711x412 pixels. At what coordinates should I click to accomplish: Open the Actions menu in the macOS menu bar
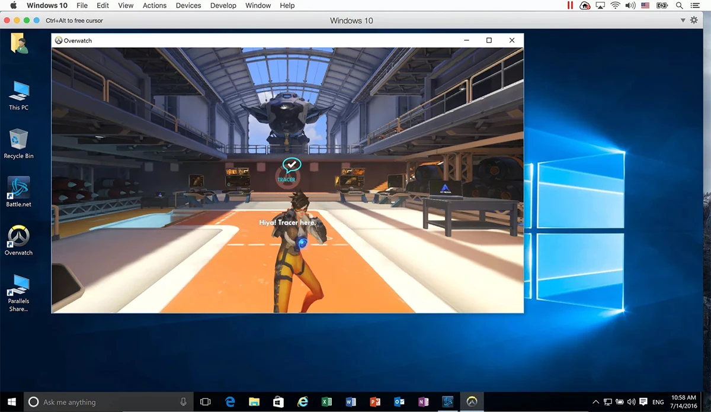(x=154, y=5)
